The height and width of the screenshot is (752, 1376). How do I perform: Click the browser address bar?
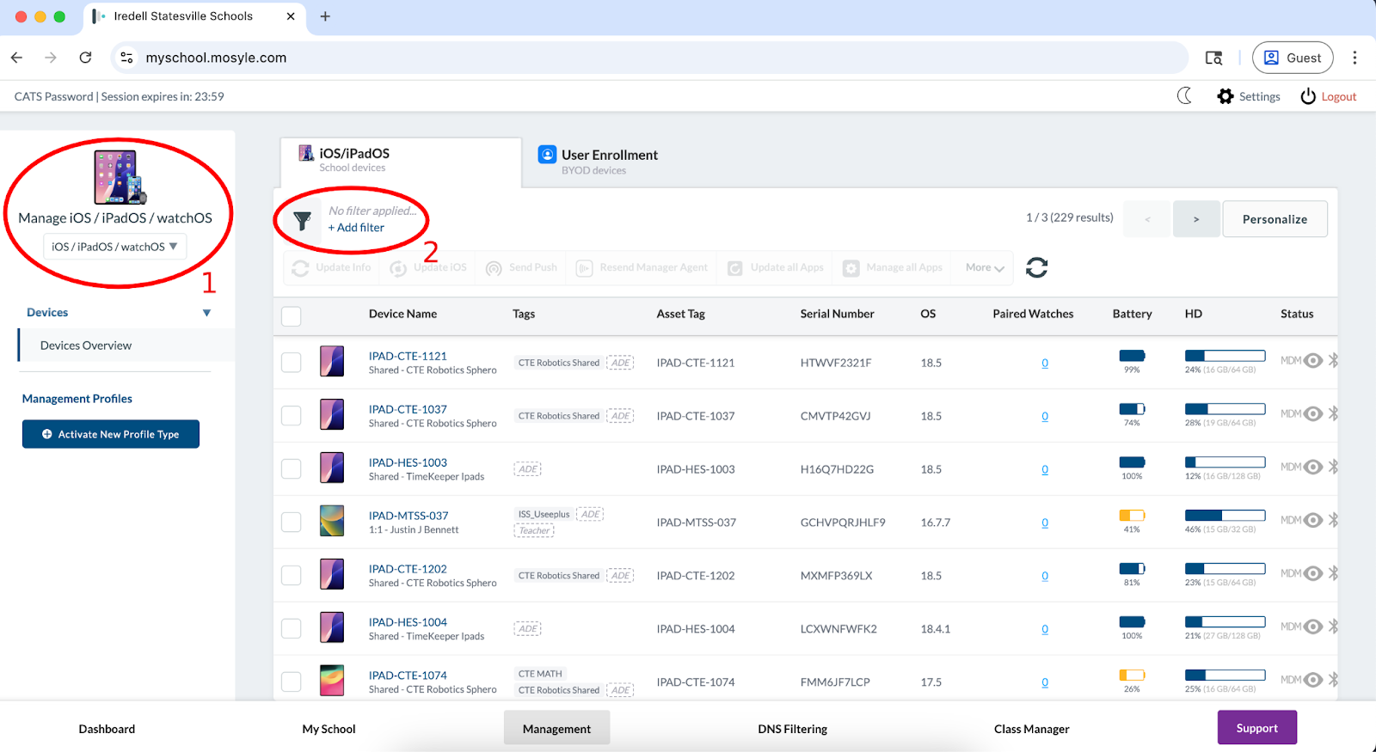click(x=649, y=58)
